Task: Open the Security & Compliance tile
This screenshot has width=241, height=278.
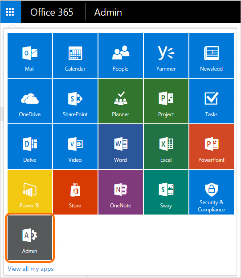Action: tap(212, 192)
